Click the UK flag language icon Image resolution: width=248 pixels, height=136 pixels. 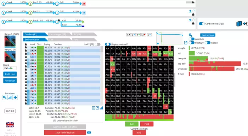pyautogui.click(x=10, y=125)
